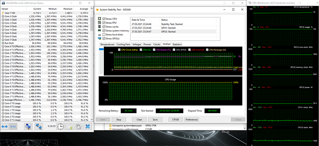This screenshot has width=319, height=146.
Task: Toggle the CPU (RPM) graph checkbox
Action: point(174,50)
